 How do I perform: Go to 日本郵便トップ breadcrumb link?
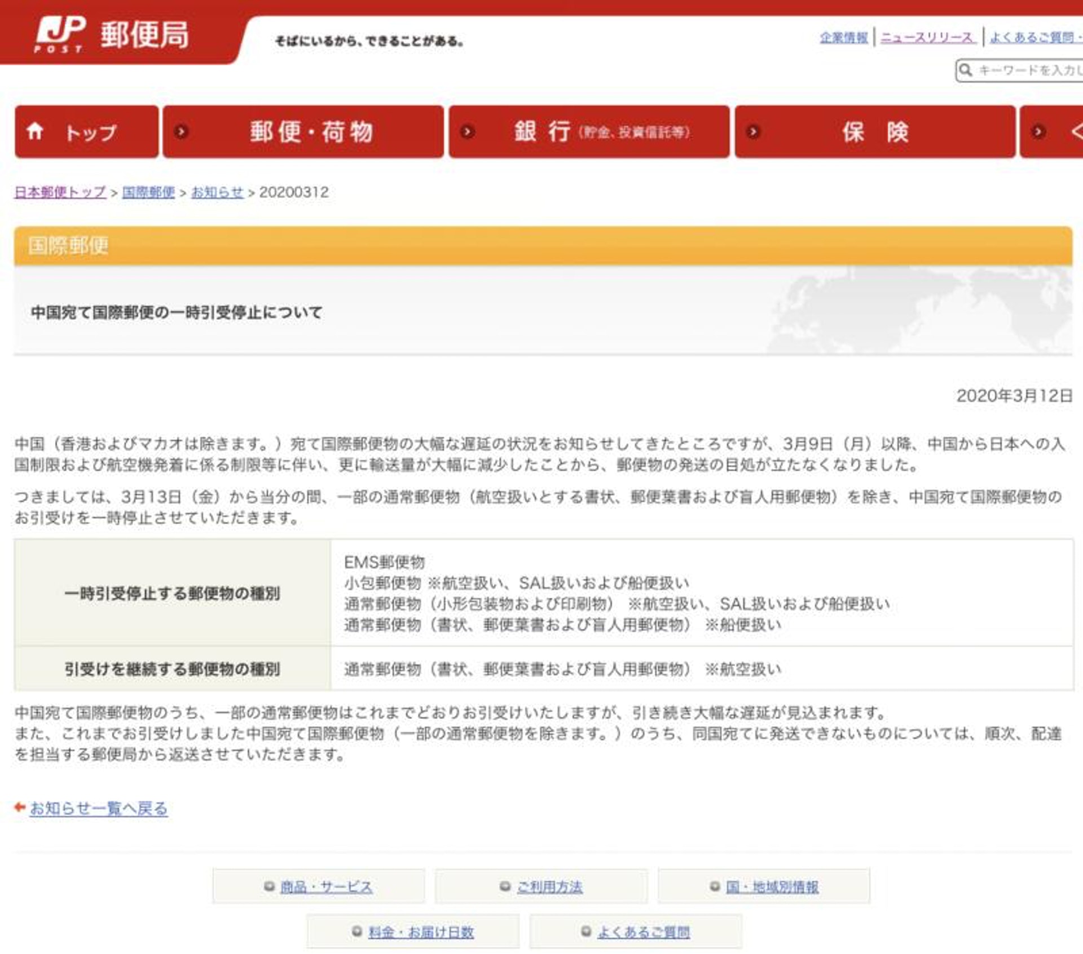[60, 192]
